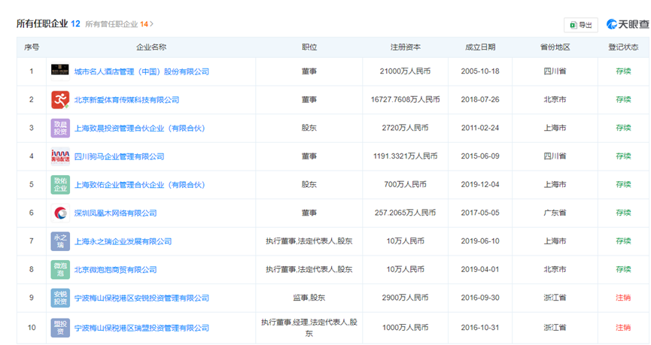Open 城市名人酒店管理（中国）股份有限公司 link
This screenshot has height=345, width=651.
coord(141,71)
